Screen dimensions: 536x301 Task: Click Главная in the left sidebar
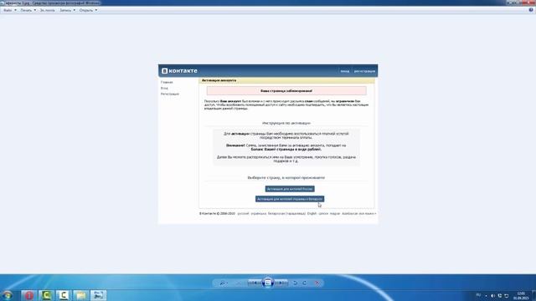point(167,82)
